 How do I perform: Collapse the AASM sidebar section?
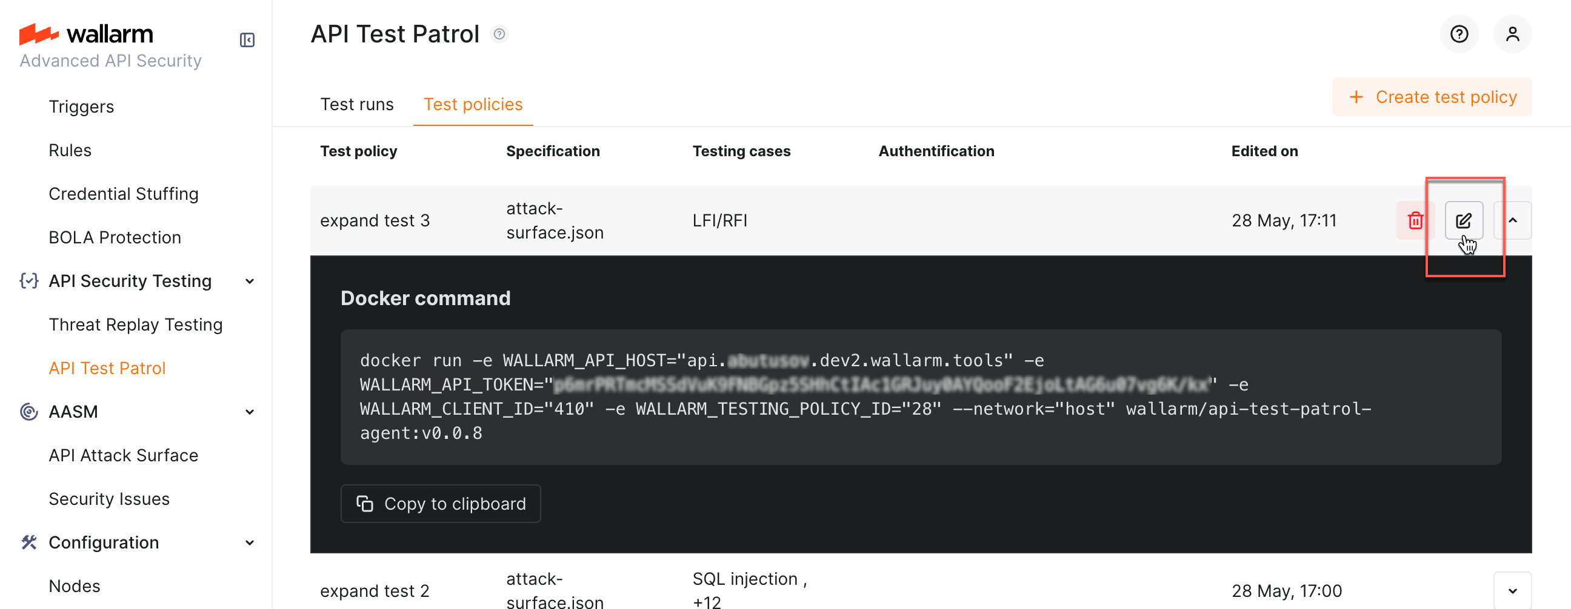click(250, 412)
